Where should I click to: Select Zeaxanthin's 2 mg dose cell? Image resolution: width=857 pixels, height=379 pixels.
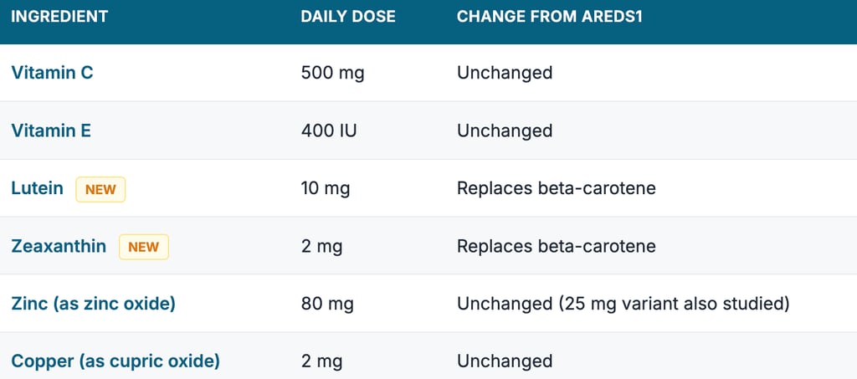321,246
